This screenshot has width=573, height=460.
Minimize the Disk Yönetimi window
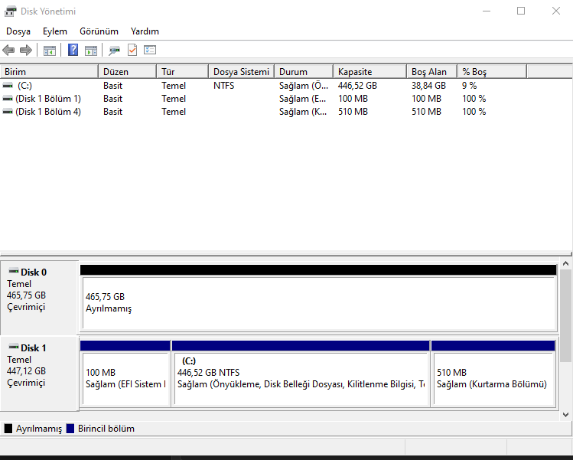pos(487,11)
